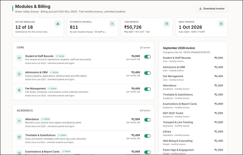Click the Examinations & Report Cards module icon
Screen dimensions: 243x155
pos(19,153)
